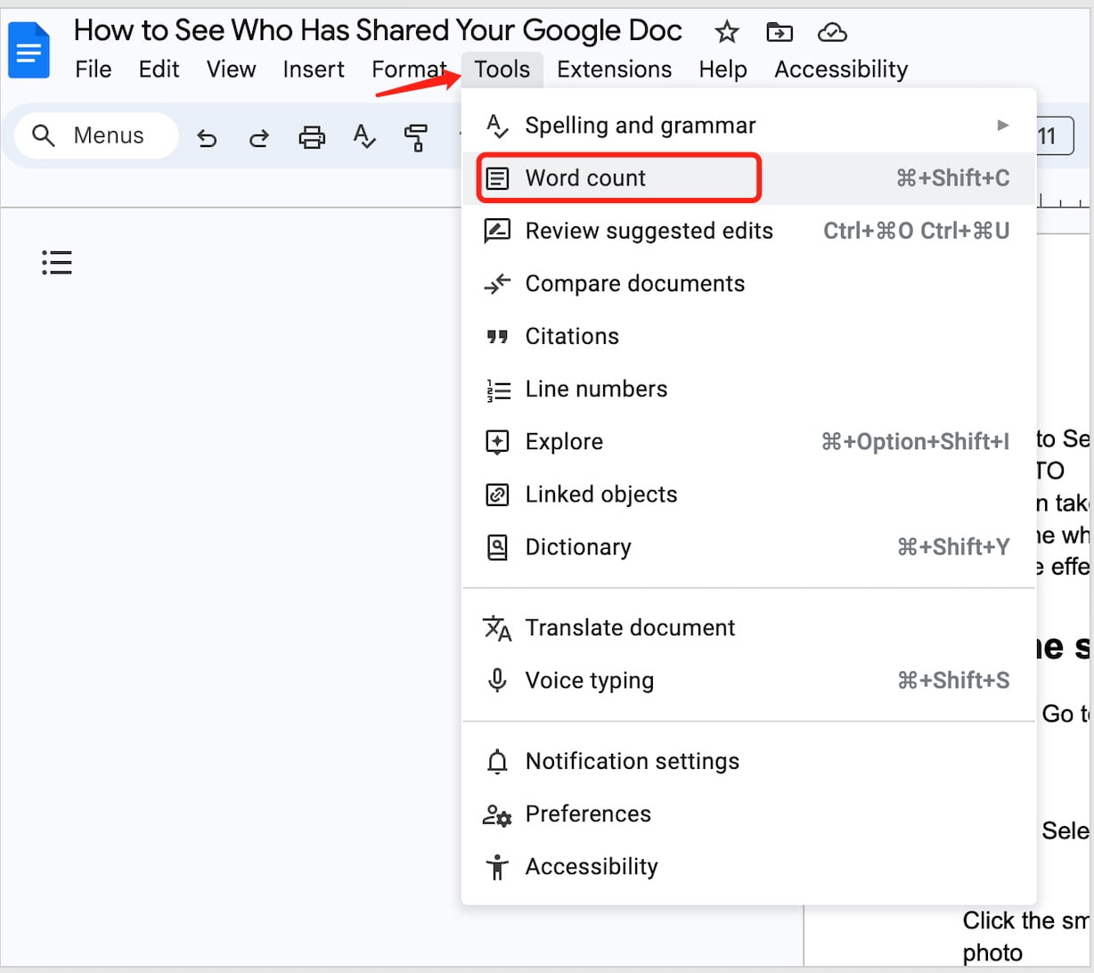Screen dimensions: 1094x973
Task: Select the Paint format roller icon
Action: click(416, 137)
